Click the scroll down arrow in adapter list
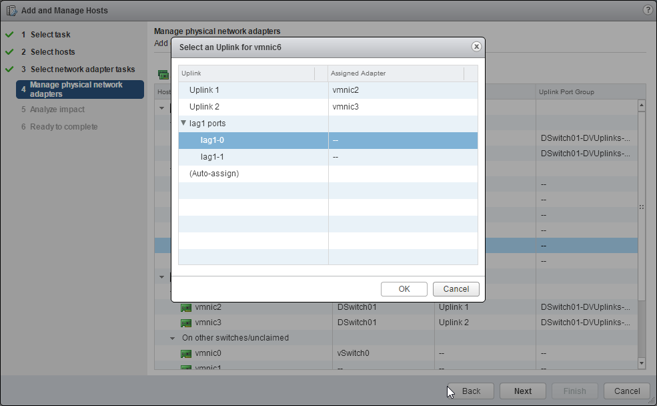657x406 pixels. [x=642, y=363]
